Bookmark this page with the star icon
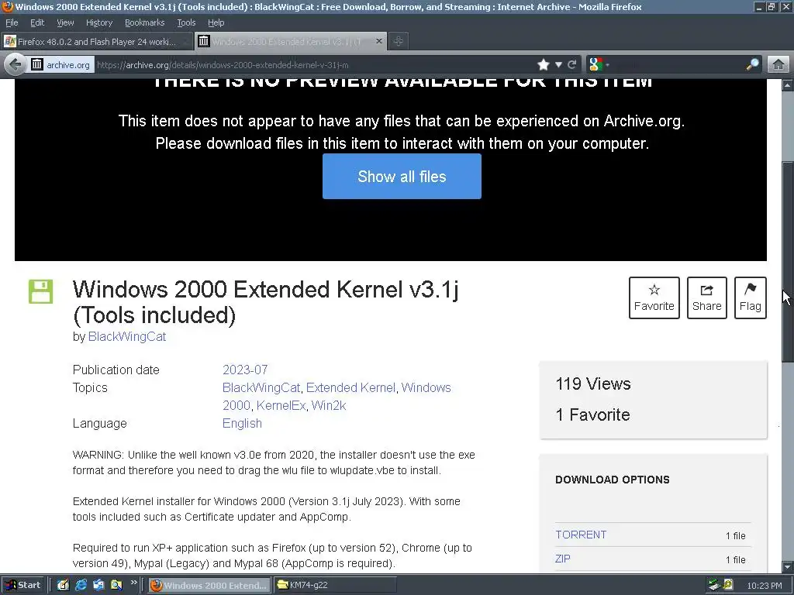The height and width of the screenshot is (595, 794). (x=544, y=65)
